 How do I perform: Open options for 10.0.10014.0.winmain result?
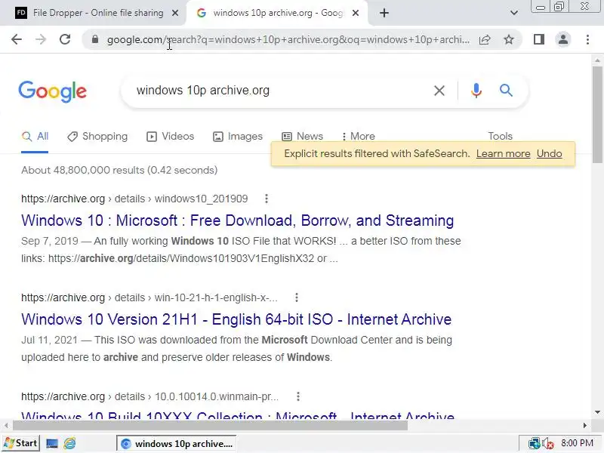[297, 396]
